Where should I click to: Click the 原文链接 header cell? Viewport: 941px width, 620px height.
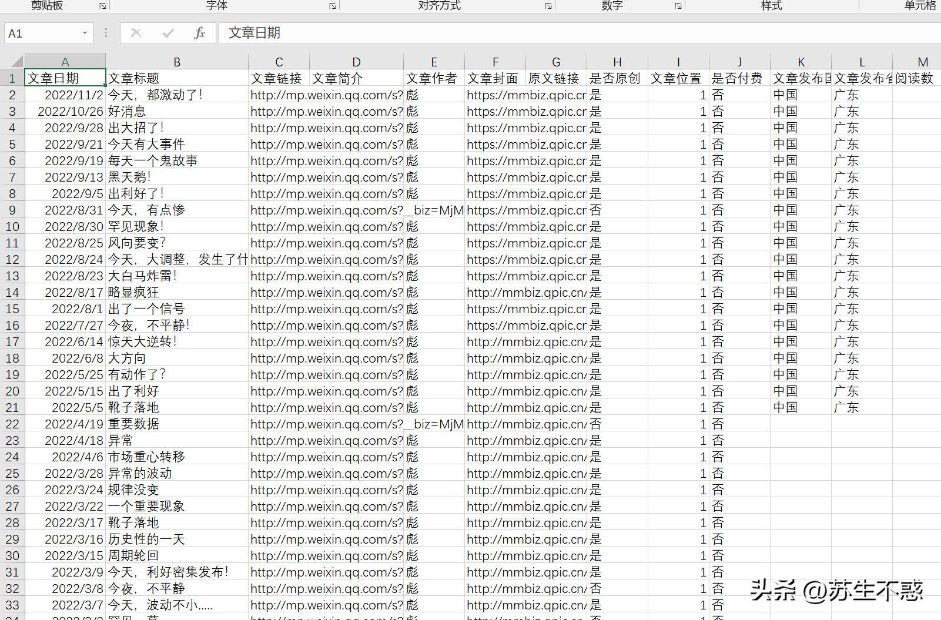(x=556, y=78)
